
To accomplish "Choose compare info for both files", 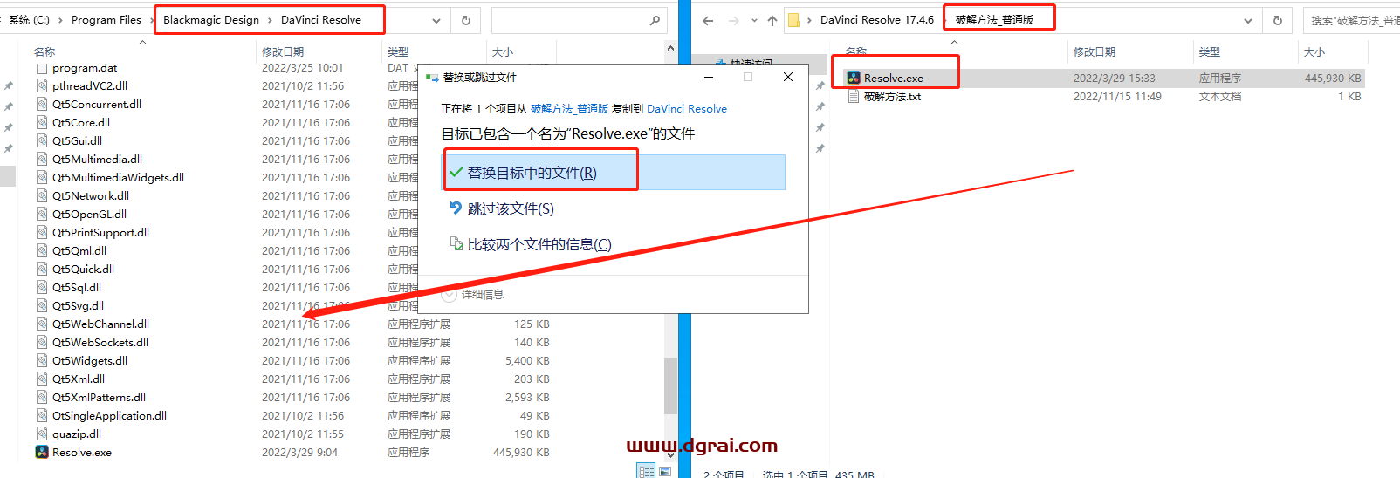I will click(x=531, y=244).
